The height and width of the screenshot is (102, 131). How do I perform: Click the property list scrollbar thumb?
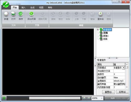tap(127, 67)
